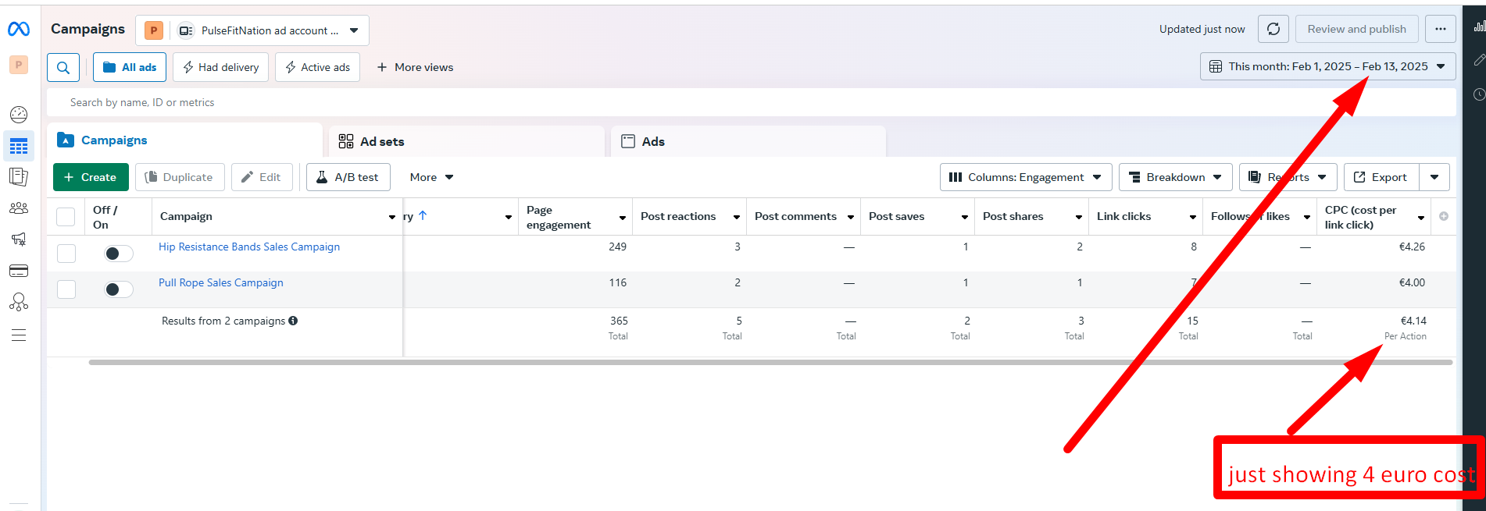Switch to the Ads tab
Image resolution: width=1486 pixels, height=511 pixels.
click(653, 141)
